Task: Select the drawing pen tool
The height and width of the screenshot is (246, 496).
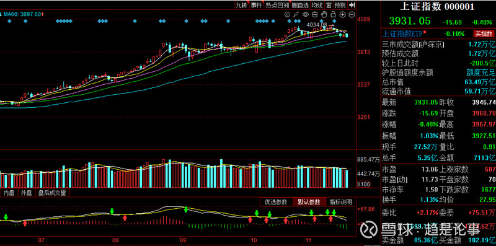Action: [x=296, y=14]
